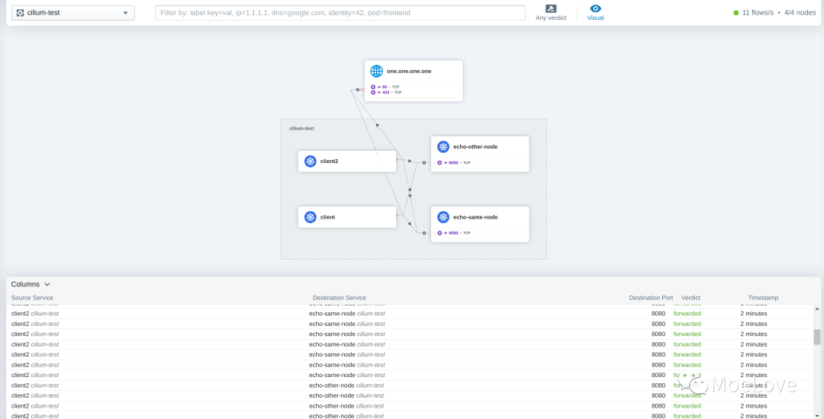Click the flows table vertical scrollbar thumb

tap(817, 337)
